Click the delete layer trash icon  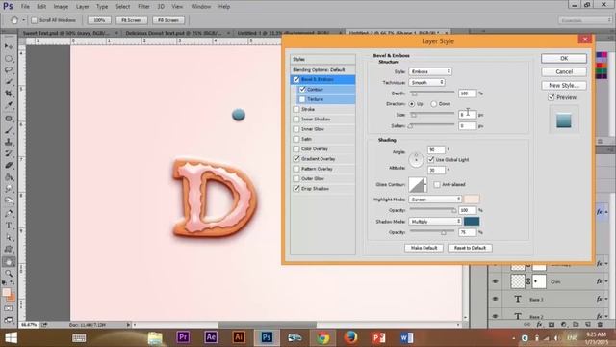coord(600,325)
